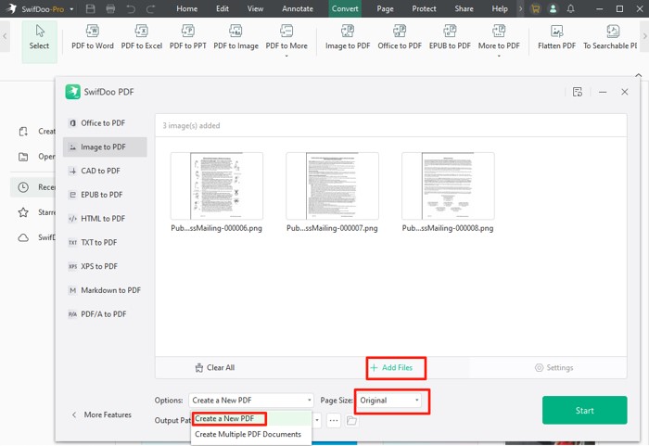The width and height of the screenshot is (649, 446).
Task: Click Clear All to remove images
Action: [x=214, y=367]
